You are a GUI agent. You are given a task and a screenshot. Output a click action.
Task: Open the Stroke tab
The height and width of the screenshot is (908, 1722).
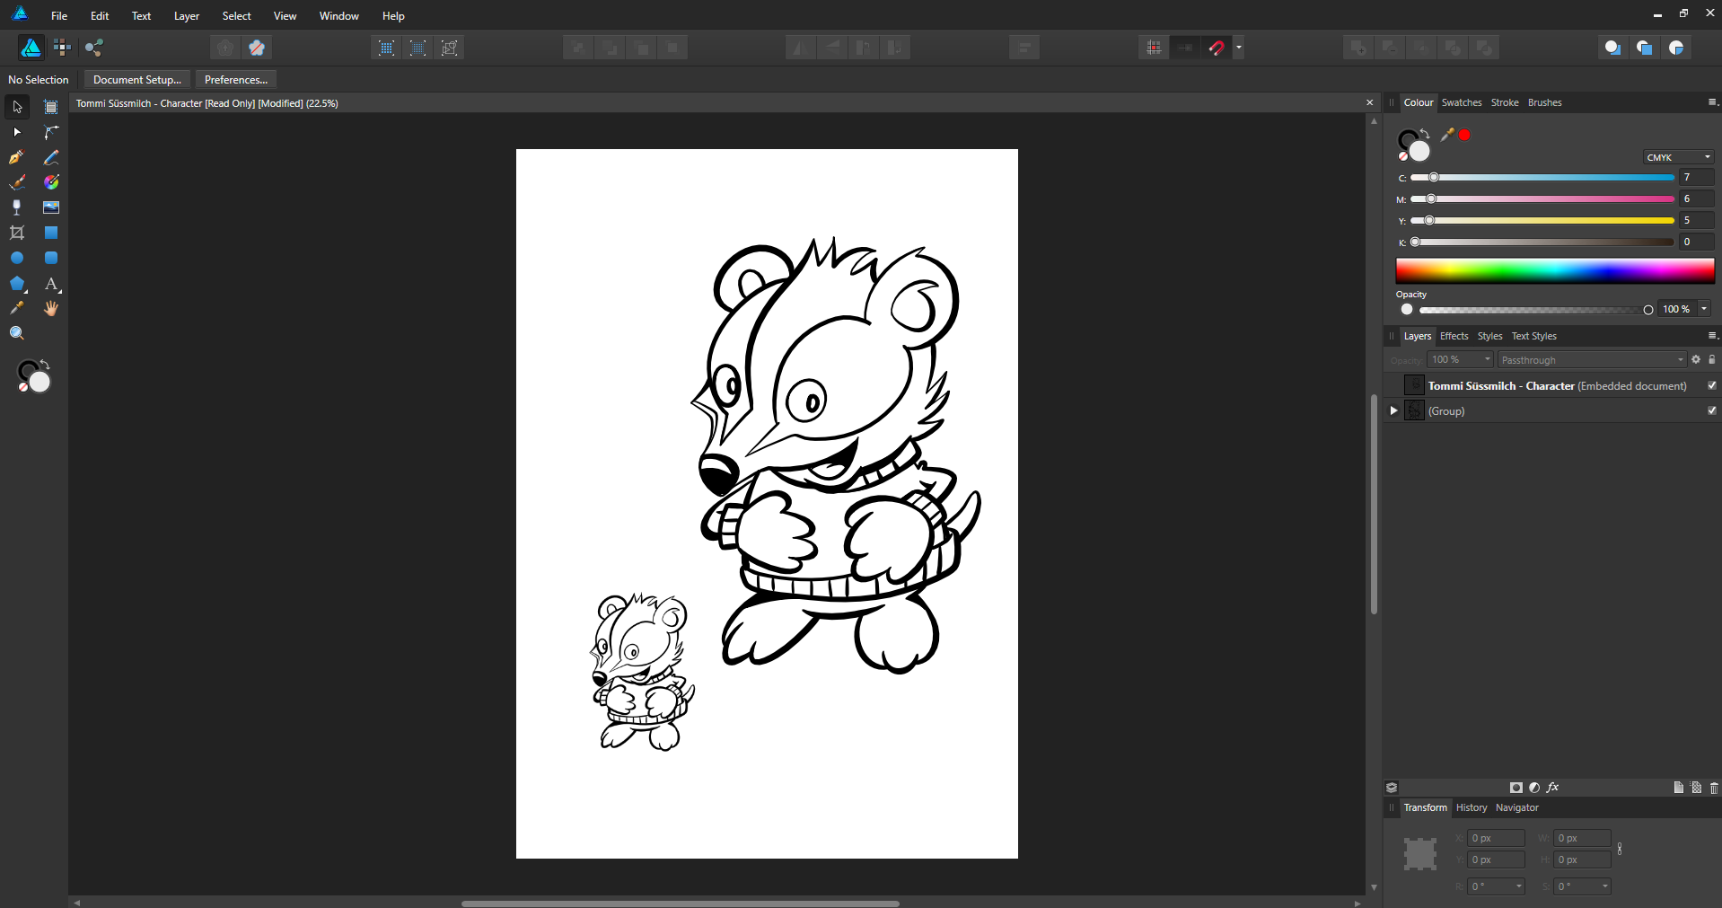(x=1505, y=102)
